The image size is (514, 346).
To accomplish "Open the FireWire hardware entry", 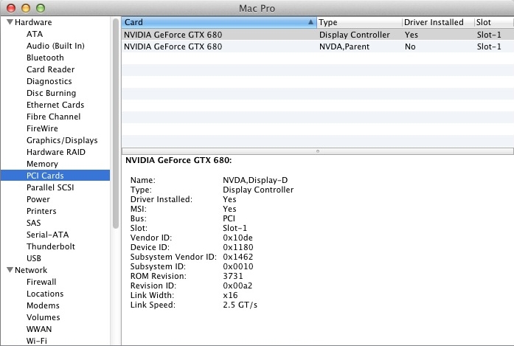I will (42, 128).
